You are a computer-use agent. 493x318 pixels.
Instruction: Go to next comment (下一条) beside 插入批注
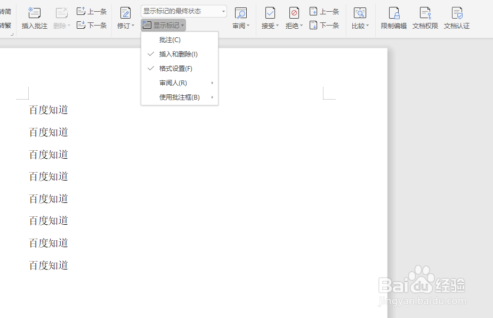[92, 25]
